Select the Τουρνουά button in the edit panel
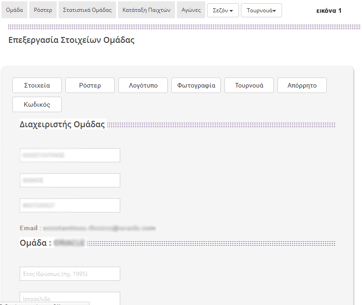 249,85
